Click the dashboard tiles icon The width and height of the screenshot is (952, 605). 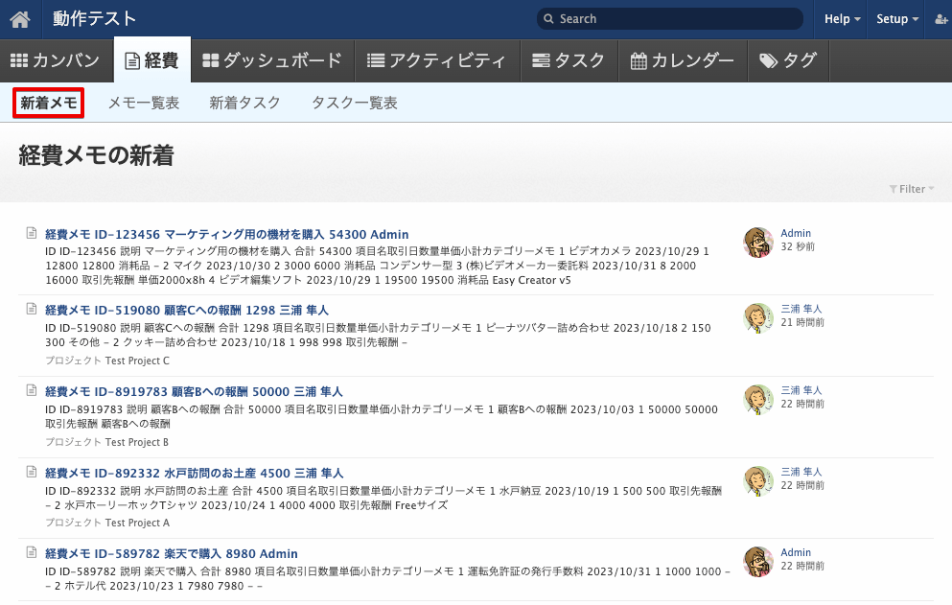click(210, 60)
